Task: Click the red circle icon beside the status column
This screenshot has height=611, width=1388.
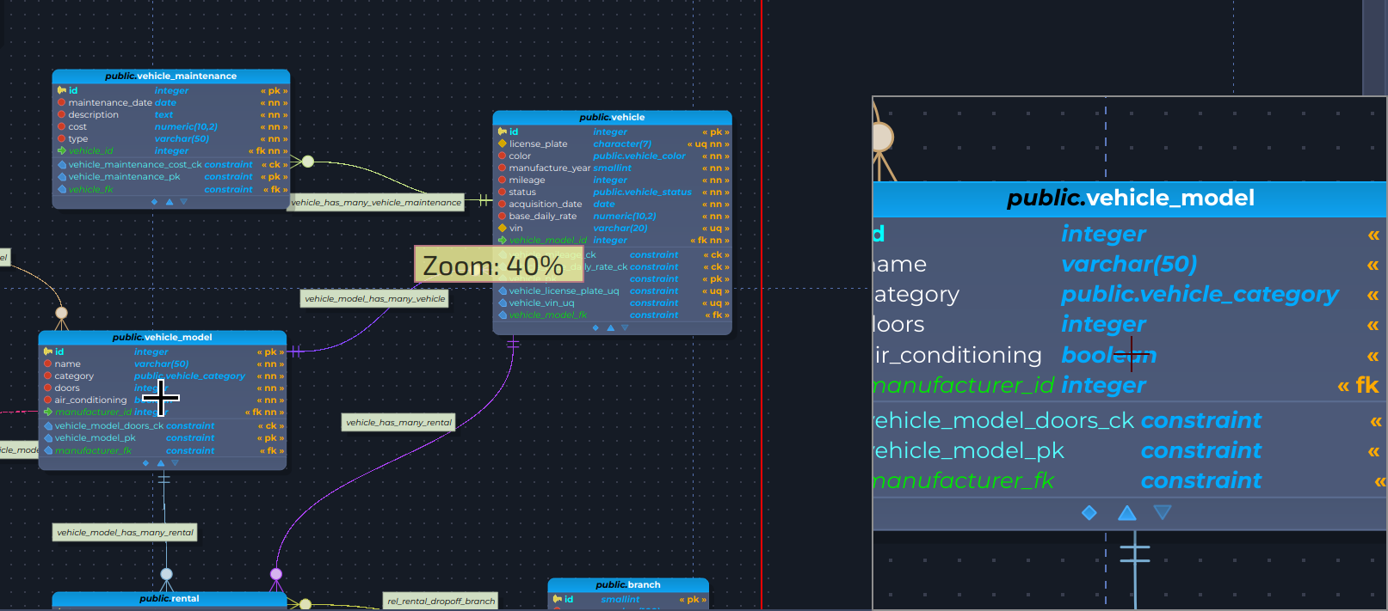Action: tap(503, 192)
